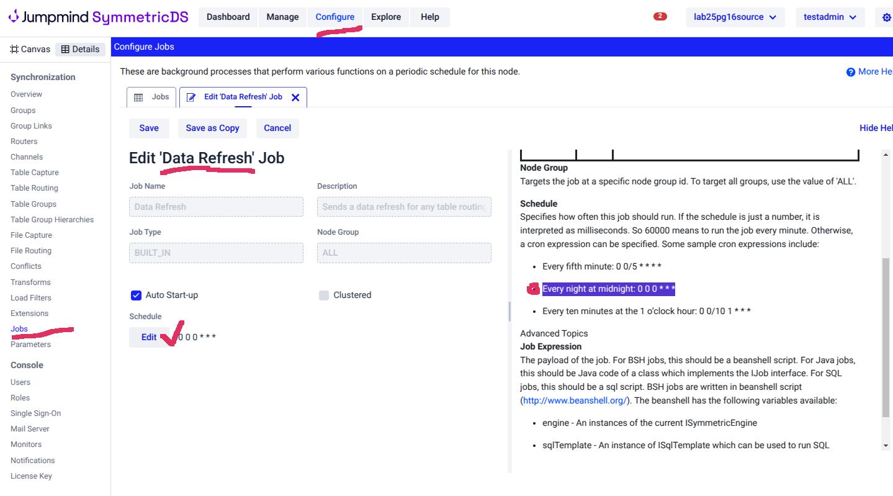This screenshot has width=893, height=496.
Task: Open Mail Server under Console
Action: coord(30,429)
